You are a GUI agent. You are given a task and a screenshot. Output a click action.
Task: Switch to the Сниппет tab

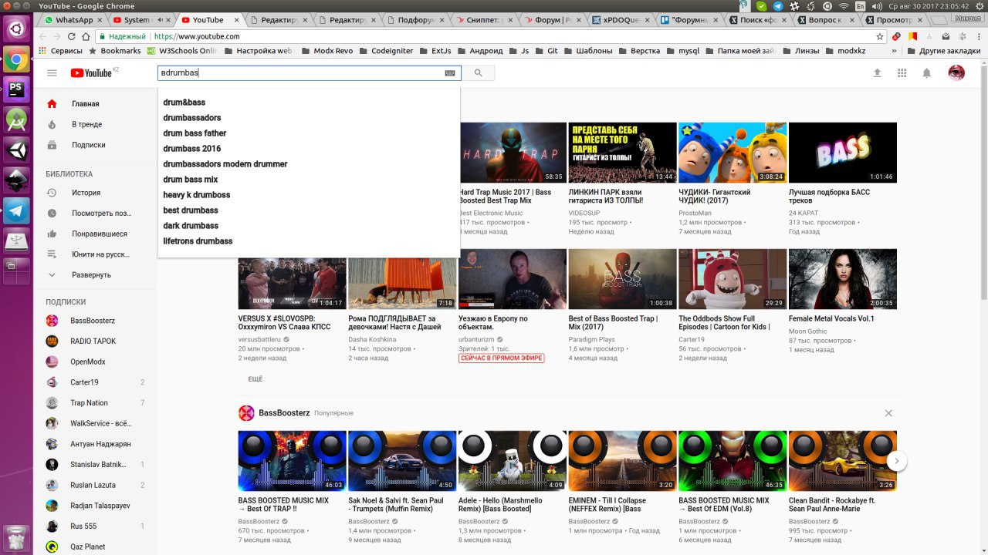485,20
